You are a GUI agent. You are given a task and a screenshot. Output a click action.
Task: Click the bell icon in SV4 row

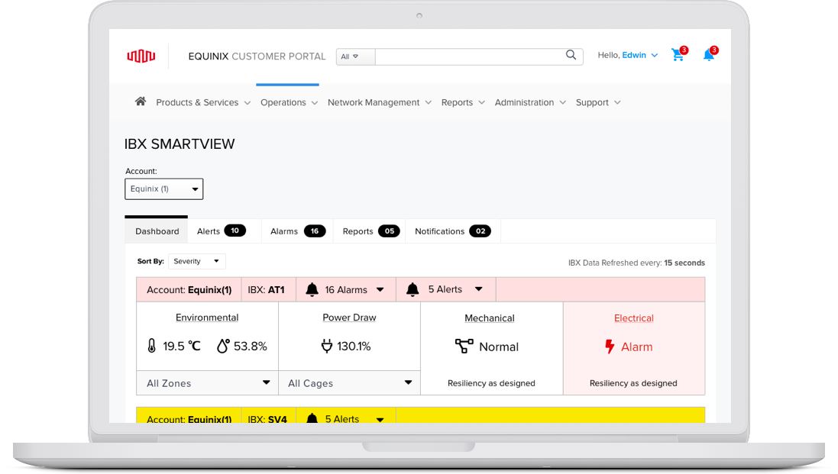(x=312, y=418)
